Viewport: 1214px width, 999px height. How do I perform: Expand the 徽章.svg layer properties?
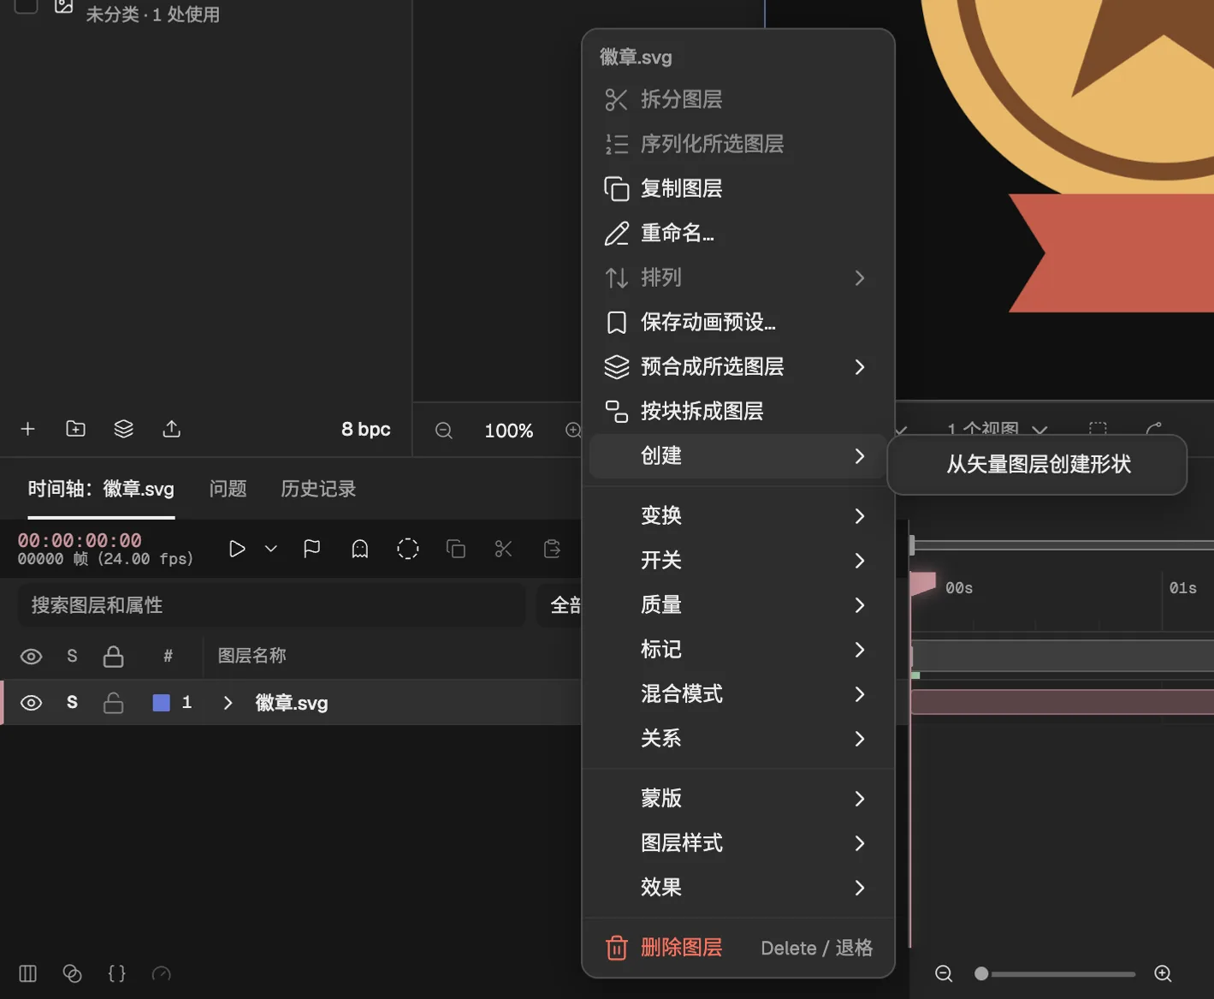[228, 703]
